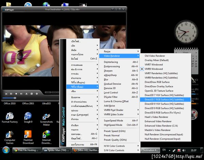Move the KMPlayer seek bar handle
Viewport: 204px width, 160px height.
15,98
